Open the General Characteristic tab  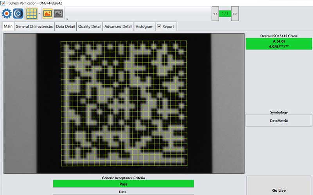click(x=34, y=27)
